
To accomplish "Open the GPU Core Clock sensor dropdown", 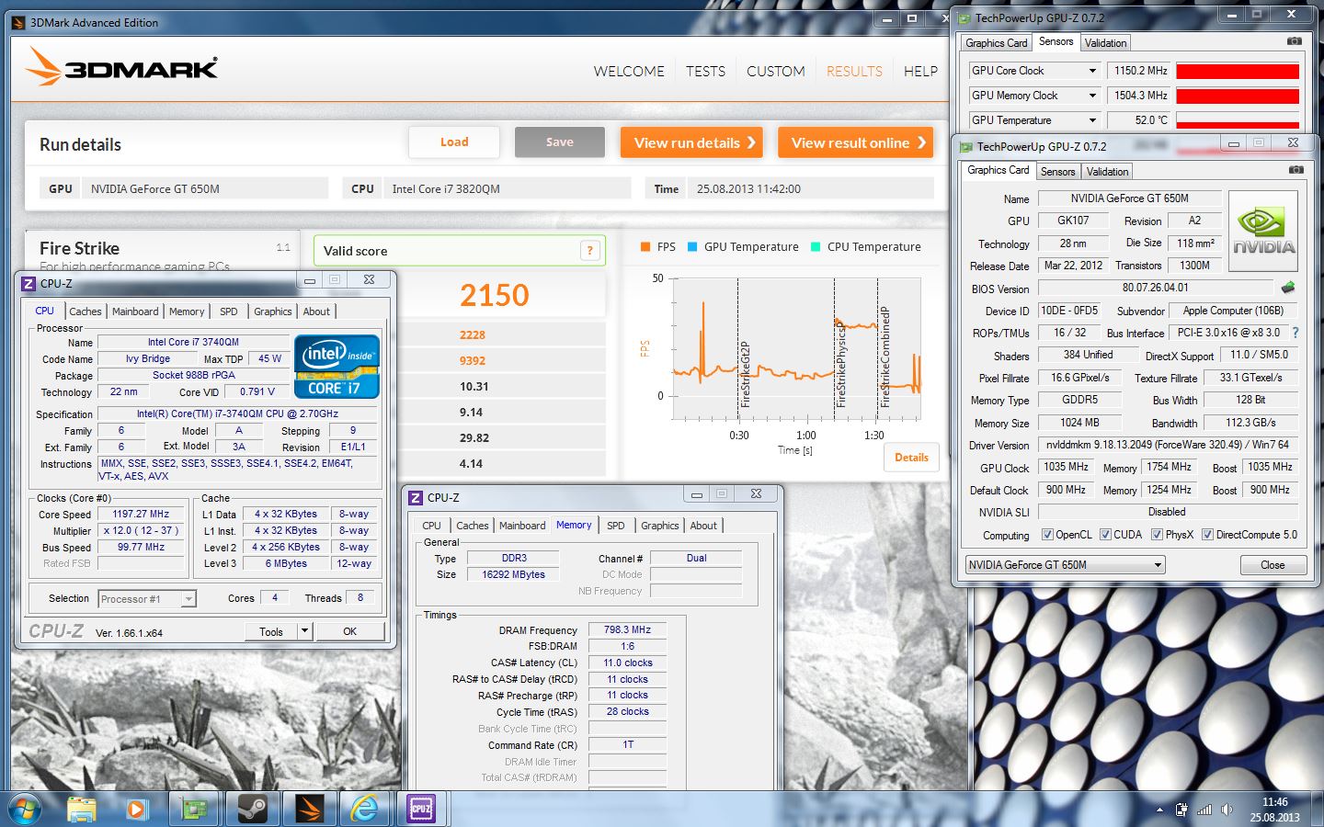I will [1092, 71].
